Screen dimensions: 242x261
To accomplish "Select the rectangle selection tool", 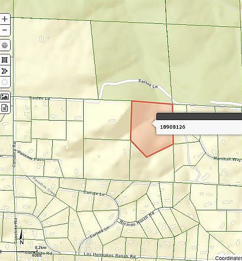I will click(5, 60).
